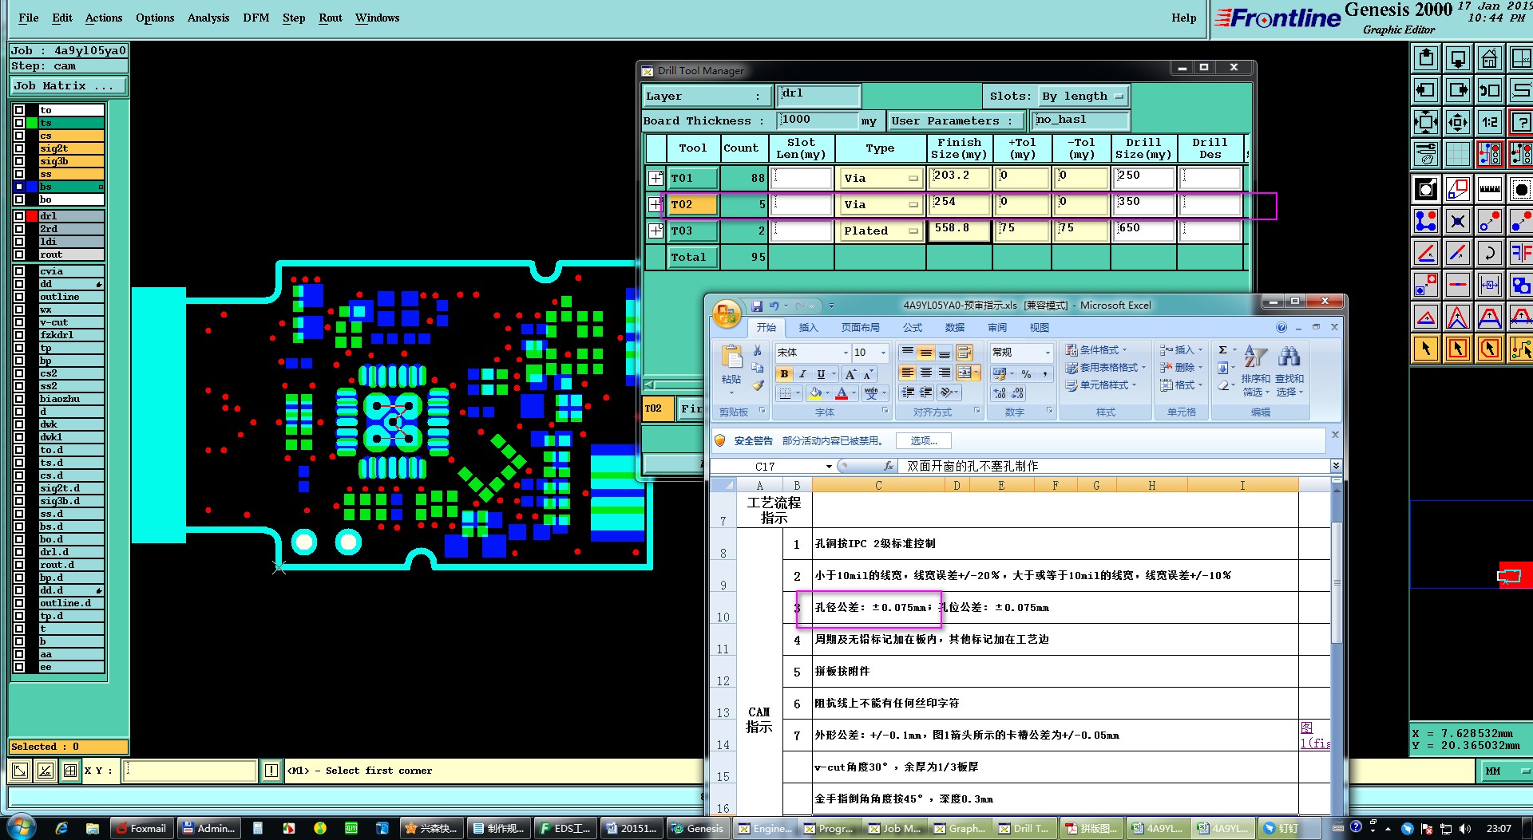Open the DFM menu

tap(255, 18)
